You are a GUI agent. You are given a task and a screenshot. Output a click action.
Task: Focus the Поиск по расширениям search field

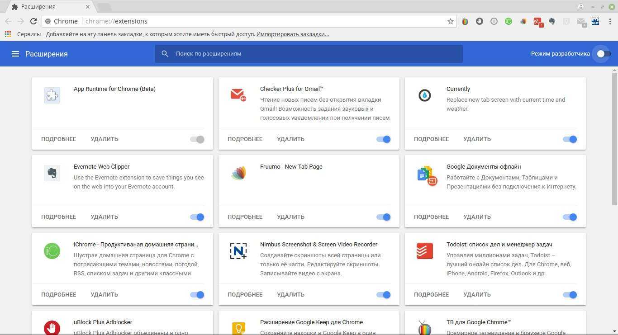(309, 53)
